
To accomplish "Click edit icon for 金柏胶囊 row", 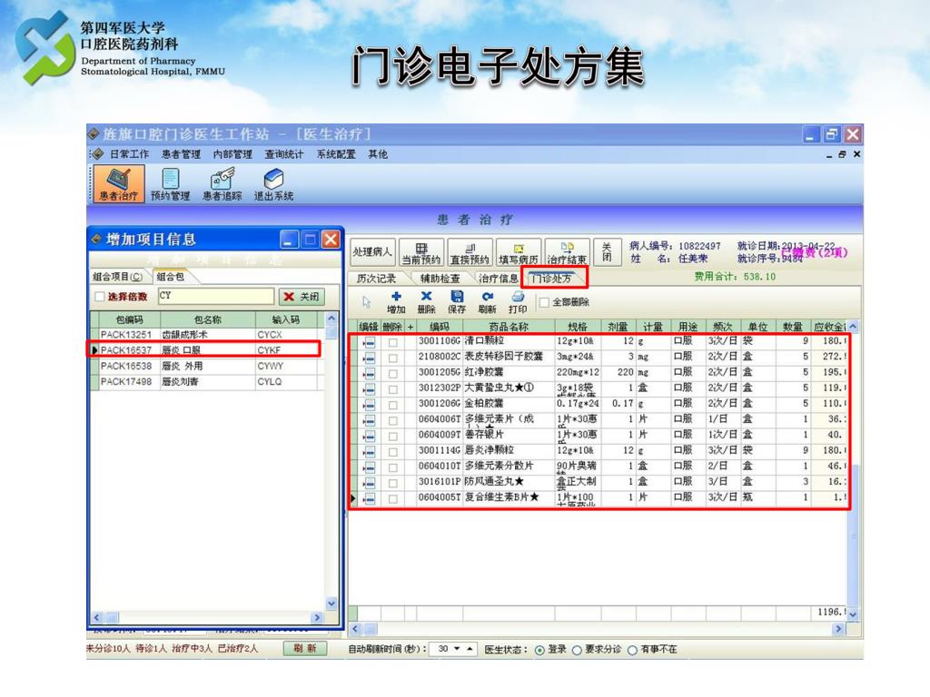I will [x=370, y=404].
